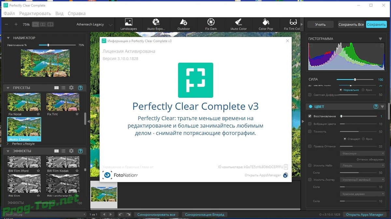Switch Presets panel to list view
This screenshot has height=219, width=391.
(x=63, y=88)
